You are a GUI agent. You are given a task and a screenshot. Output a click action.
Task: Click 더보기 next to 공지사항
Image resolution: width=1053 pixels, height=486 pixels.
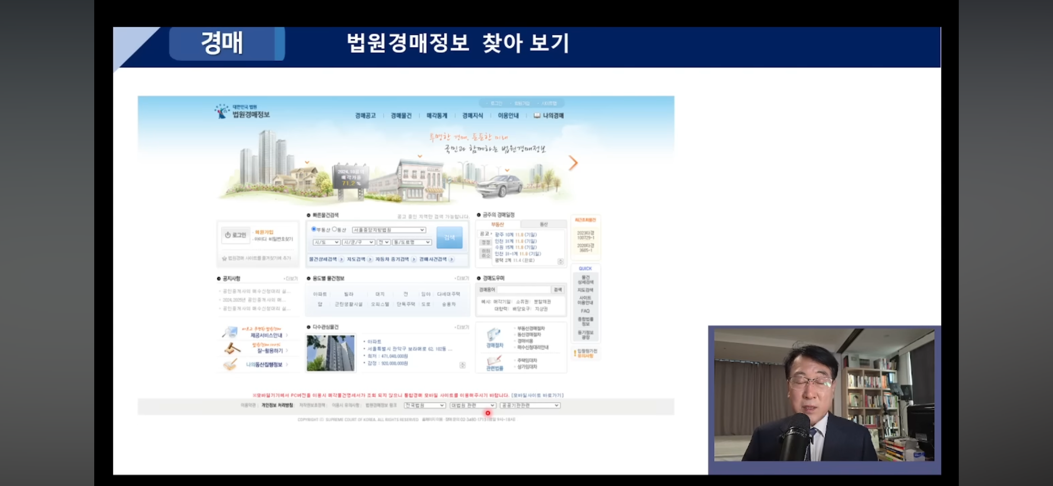pyautogui.click(x=291, y=279)
